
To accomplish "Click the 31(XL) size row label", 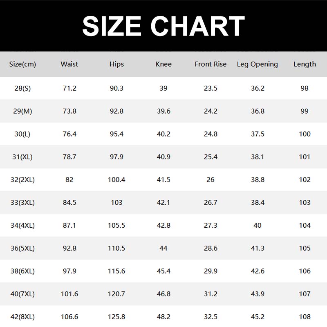I will coord(22,157).
